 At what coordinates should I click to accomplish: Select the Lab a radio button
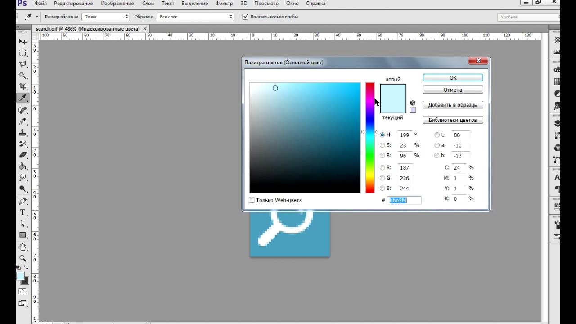click(x=437, y=145)
